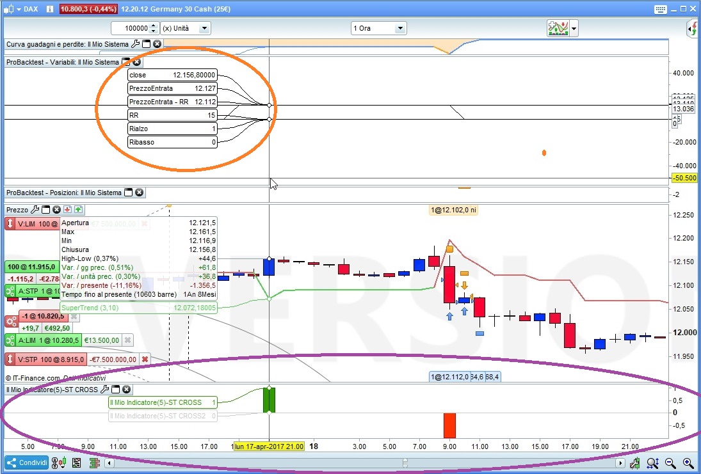Click the yellow -50.500 axis value label
The width and height of the screenshot is (701, 474).
click(x=684, y=178)
